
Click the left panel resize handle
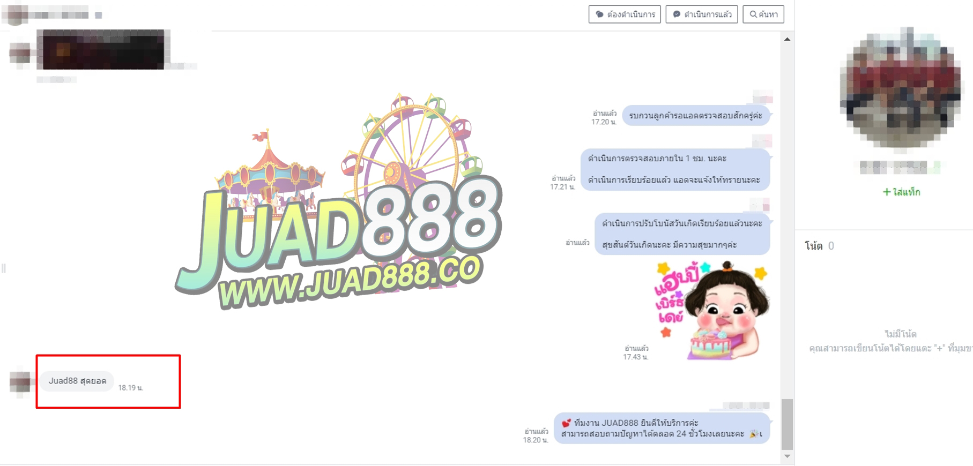point(4,268)
